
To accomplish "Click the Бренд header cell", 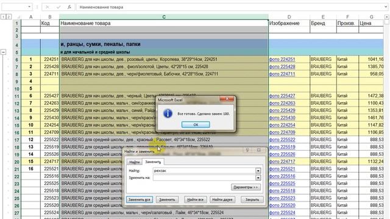I will (x=323, y=23).
